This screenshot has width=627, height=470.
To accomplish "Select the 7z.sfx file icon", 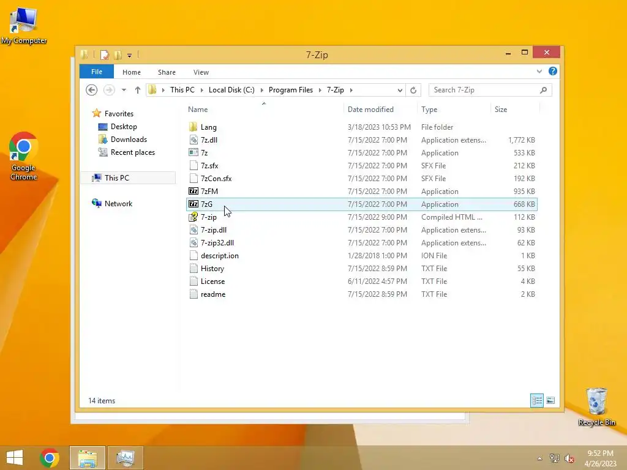I will pyautogui.click(x=193, y=165).
